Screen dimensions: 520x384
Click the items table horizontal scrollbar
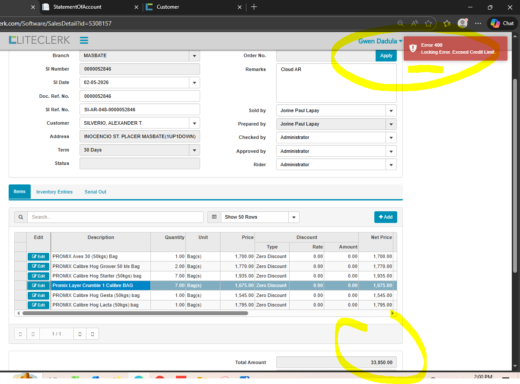[135, 313]
